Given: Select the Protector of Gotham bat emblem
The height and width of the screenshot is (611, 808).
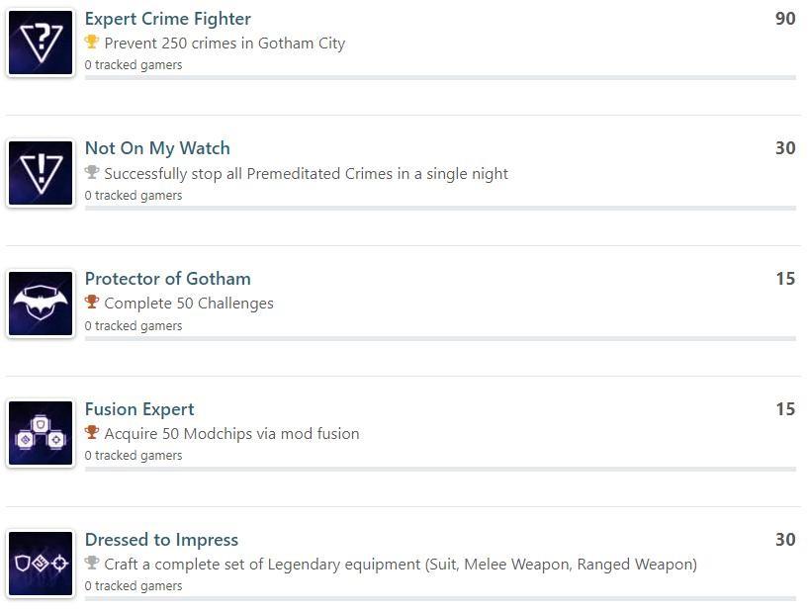Looking at the screenshot, I should coord(41,304).
